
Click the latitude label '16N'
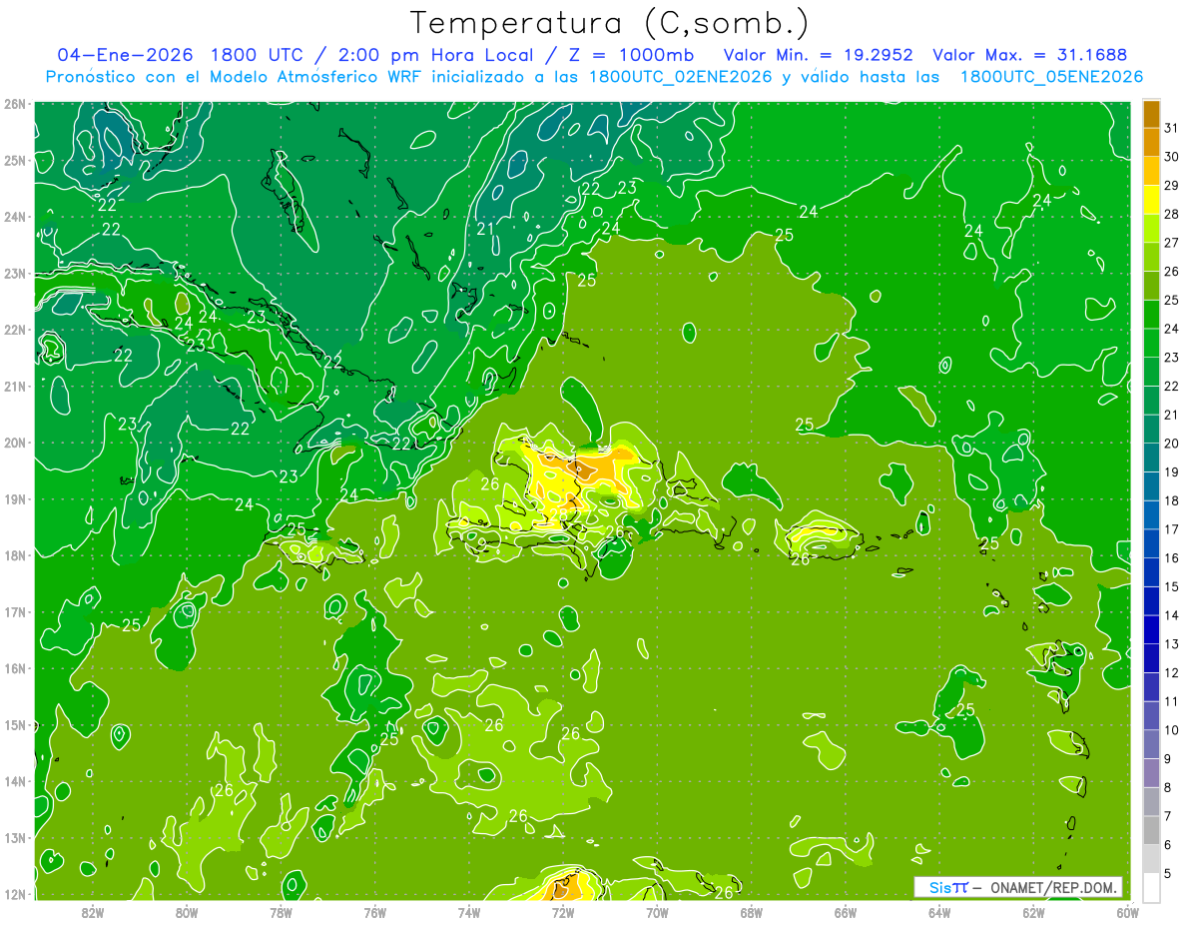[15, 668]
